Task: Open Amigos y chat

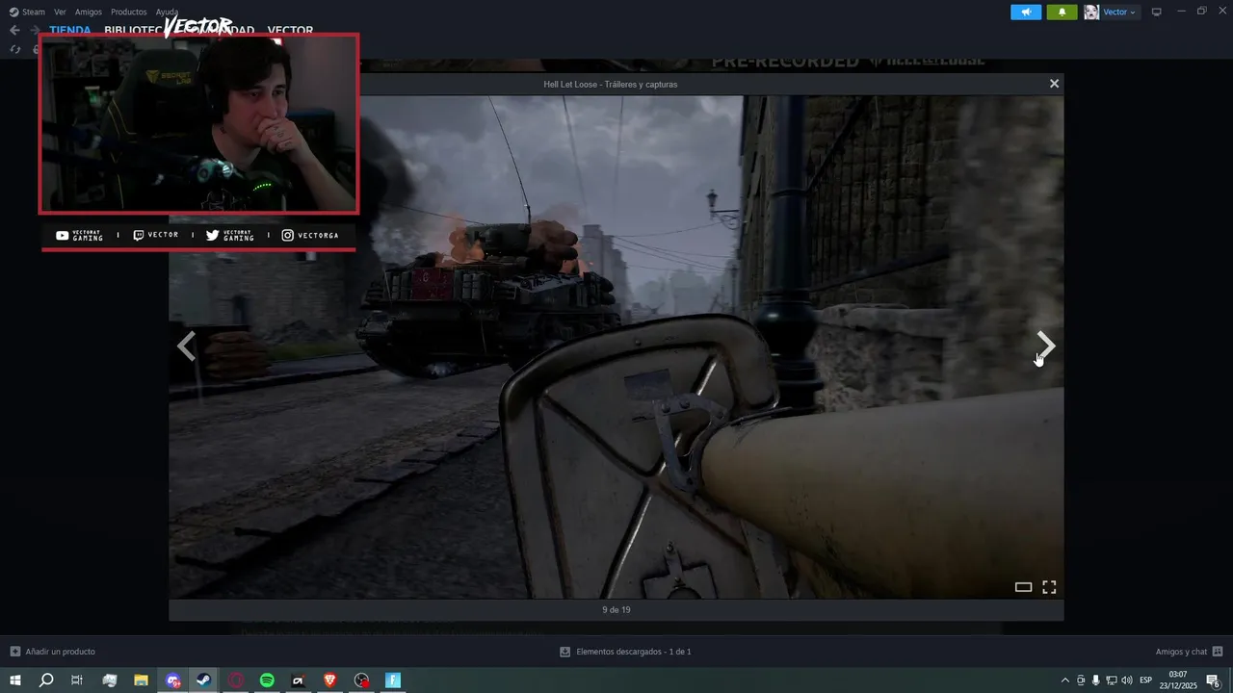Action: pyautogui.click(x=1189, y=652)
